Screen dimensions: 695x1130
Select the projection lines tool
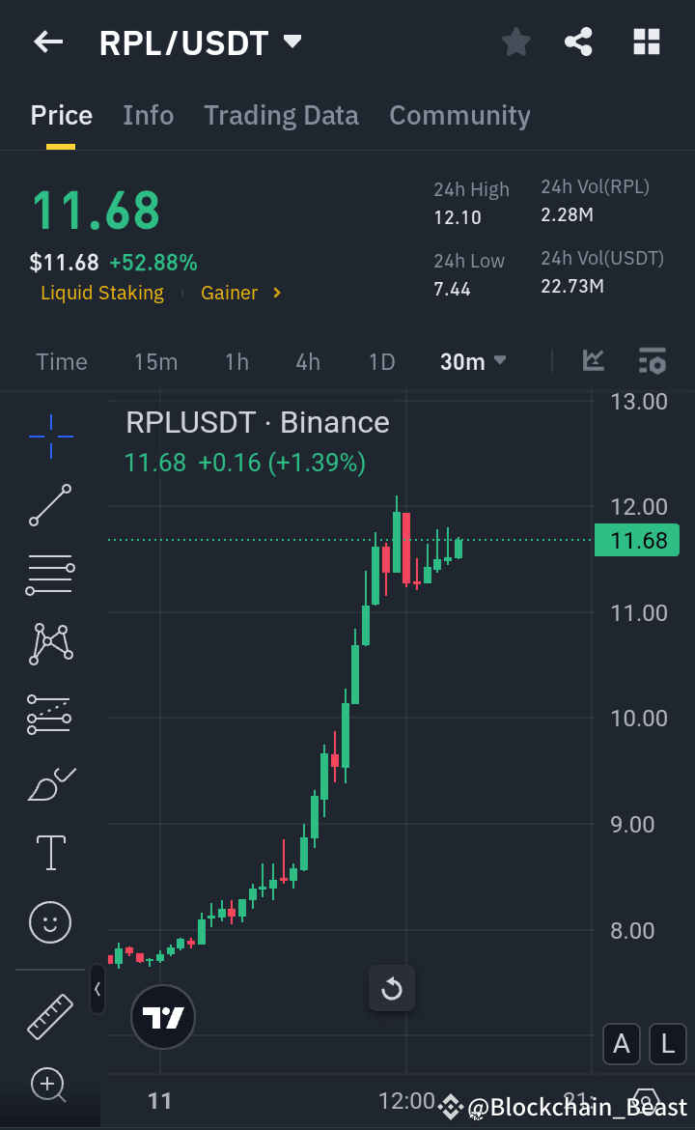[49, 714]
